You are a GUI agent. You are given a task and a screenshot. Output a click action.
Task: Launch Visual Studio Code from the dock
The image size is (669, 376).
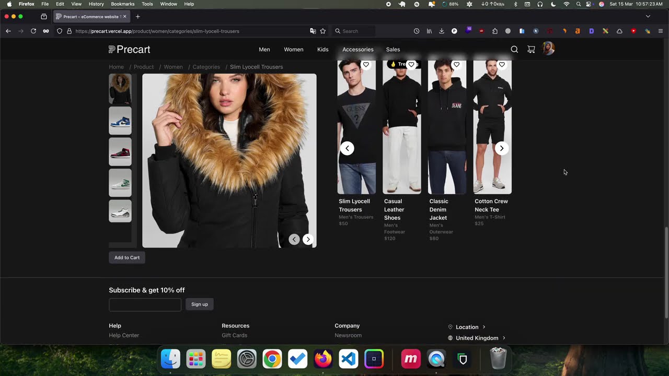pyautogui.click(x=349, y=359)
